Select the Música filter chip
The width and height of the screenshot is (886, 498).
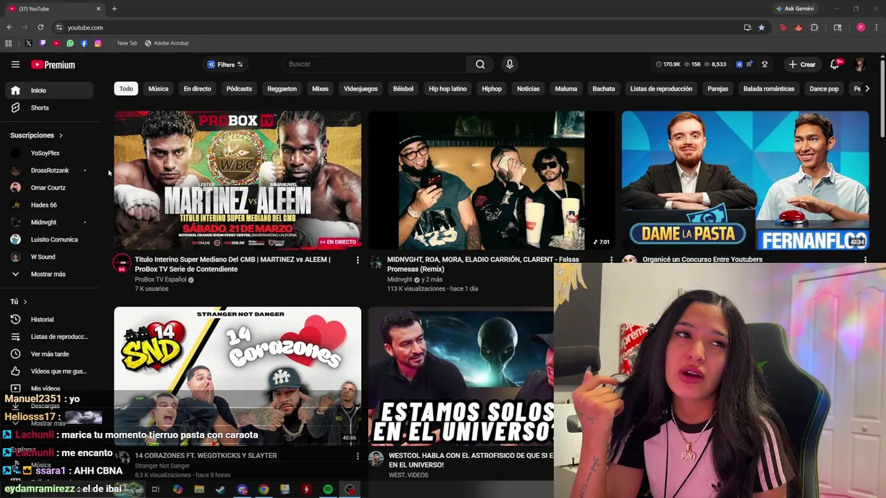158,89
